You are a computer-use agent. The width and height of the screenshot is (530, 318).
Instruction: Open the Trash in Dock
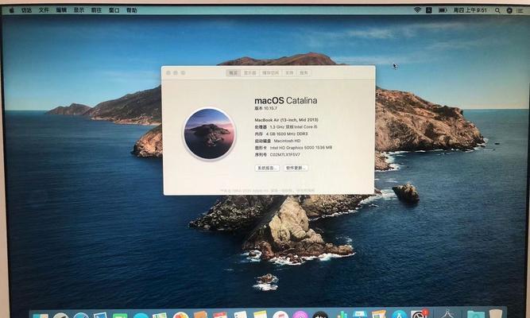pos(496,313)
